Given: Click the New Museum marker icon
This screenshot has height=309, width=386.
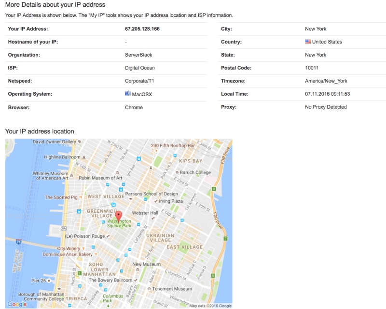Looking at the screenshot, I should coord(138,270).
